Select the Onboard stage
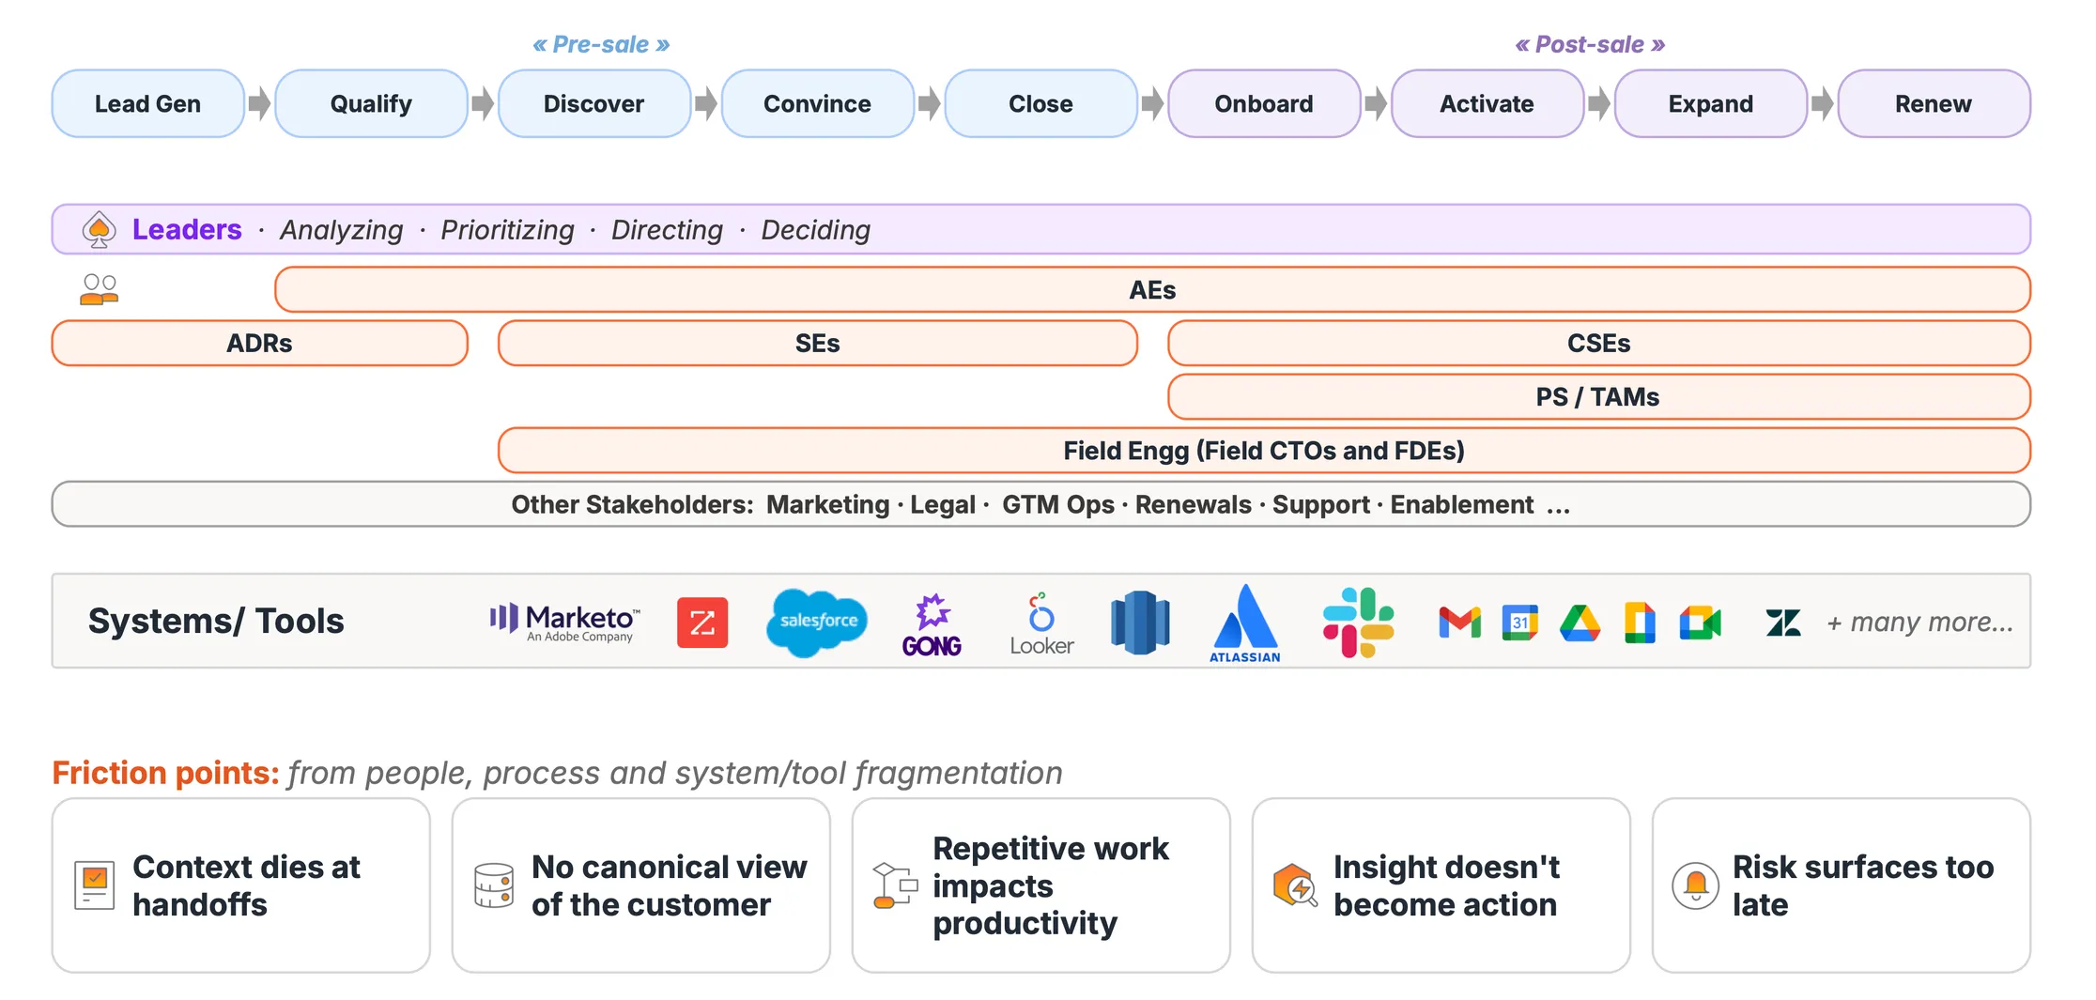This screenshot has height=1000, width=2096. click(1265, 103)
